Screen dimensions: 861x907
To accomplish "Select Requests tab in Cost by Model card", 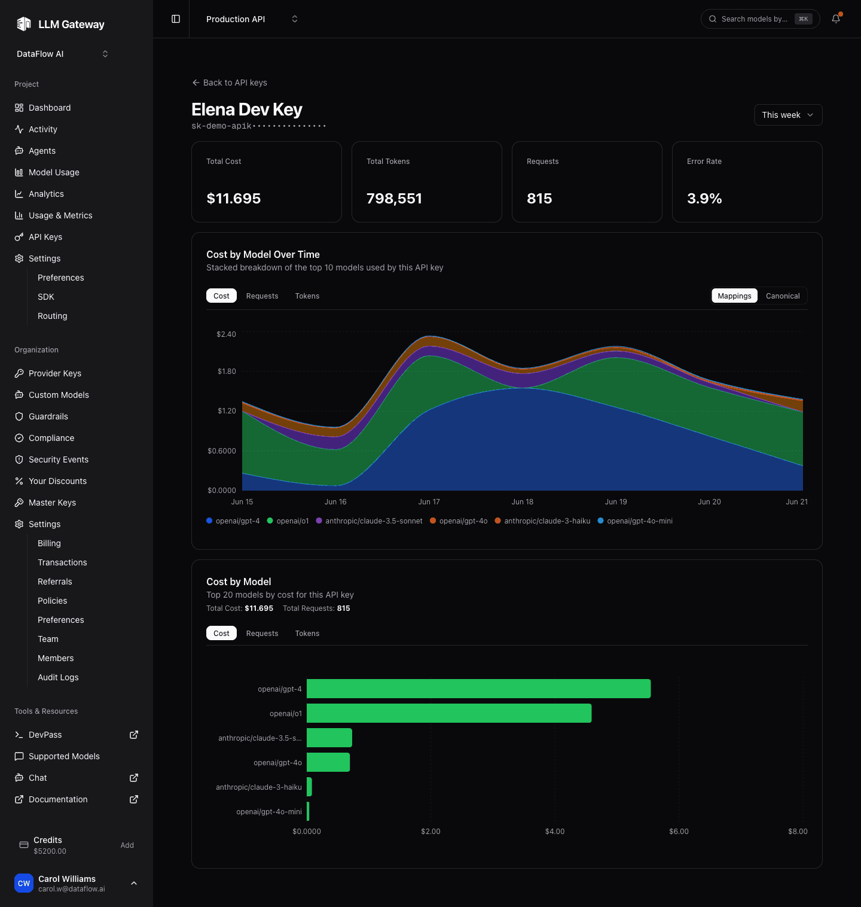I will pos(262,633).
